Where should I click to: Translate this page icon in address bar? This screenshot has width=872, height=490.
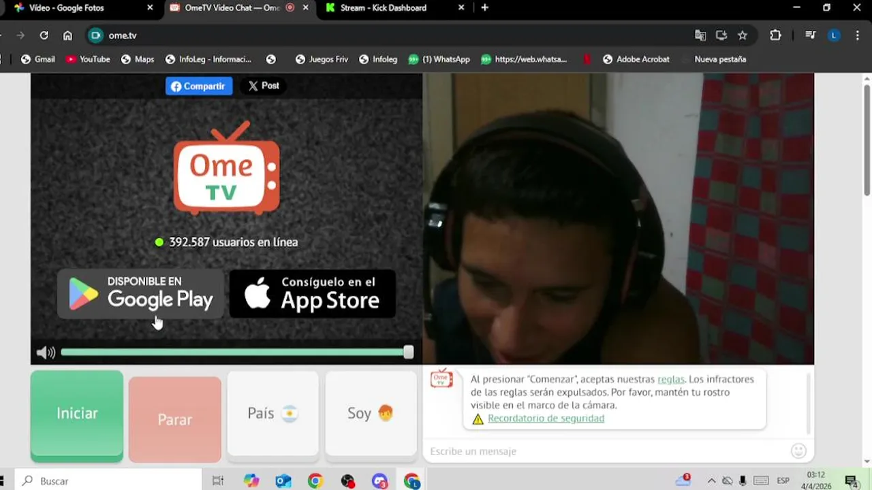(x=700, y=35)
